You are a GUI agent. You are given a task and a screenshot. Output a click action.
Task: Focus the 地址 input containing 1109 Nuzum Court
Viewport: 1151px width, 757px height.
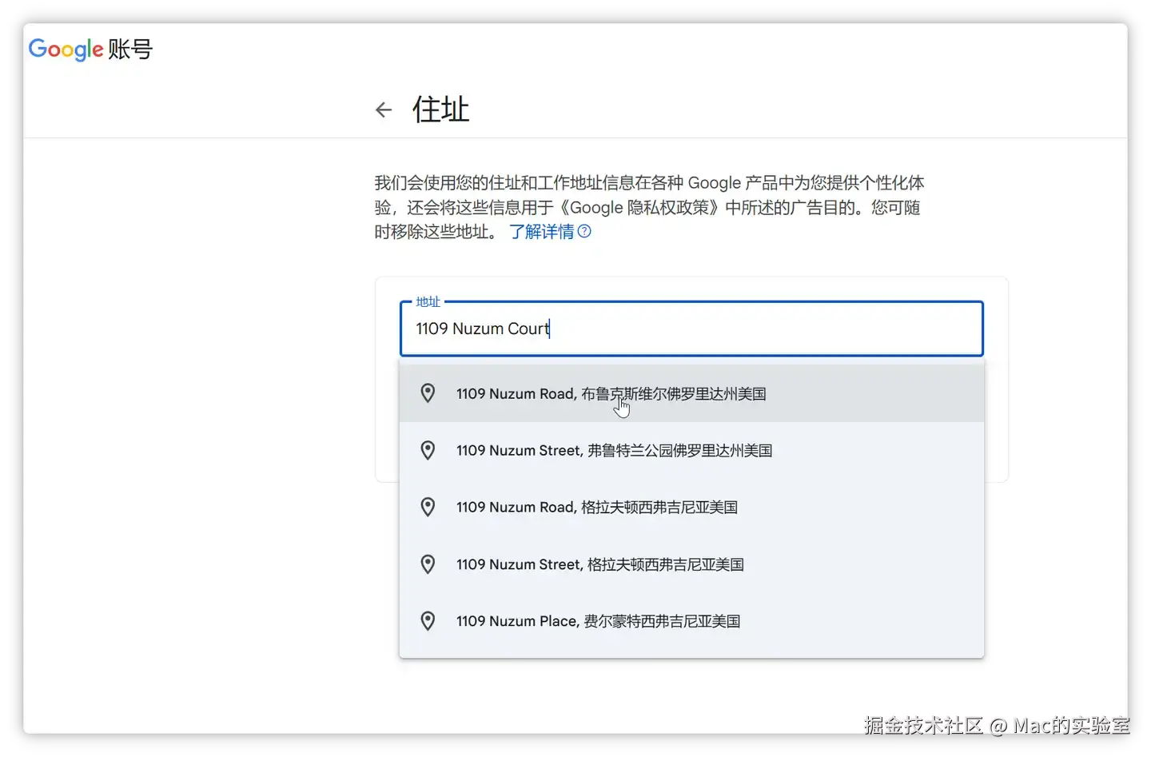[691, 329]
